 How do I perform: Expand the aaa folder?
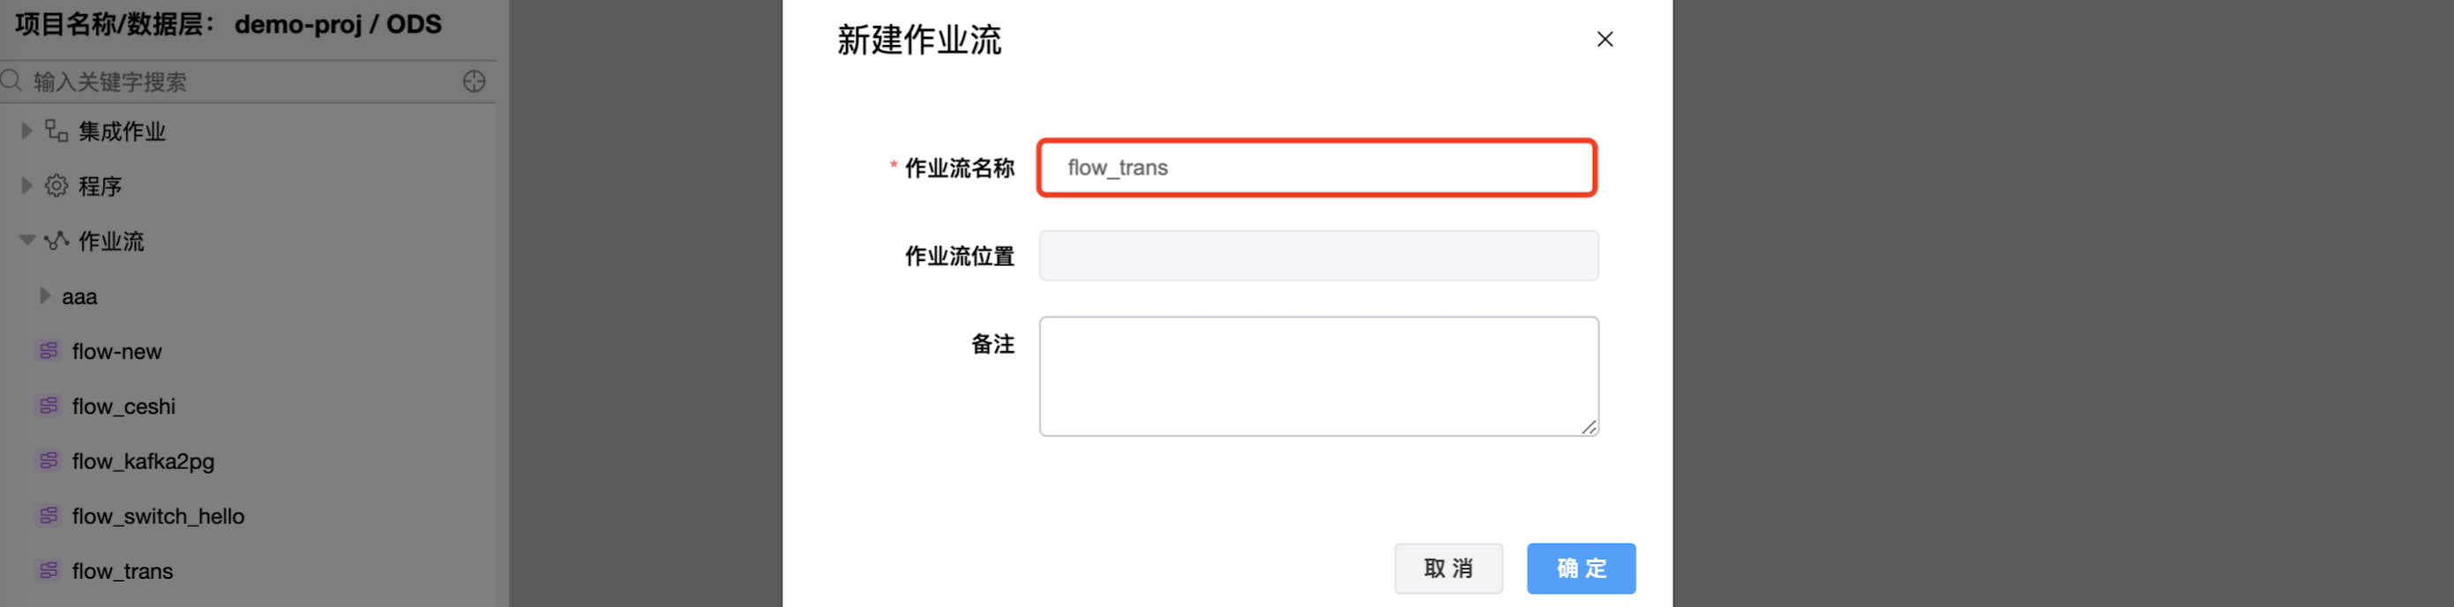coord(44,296)
